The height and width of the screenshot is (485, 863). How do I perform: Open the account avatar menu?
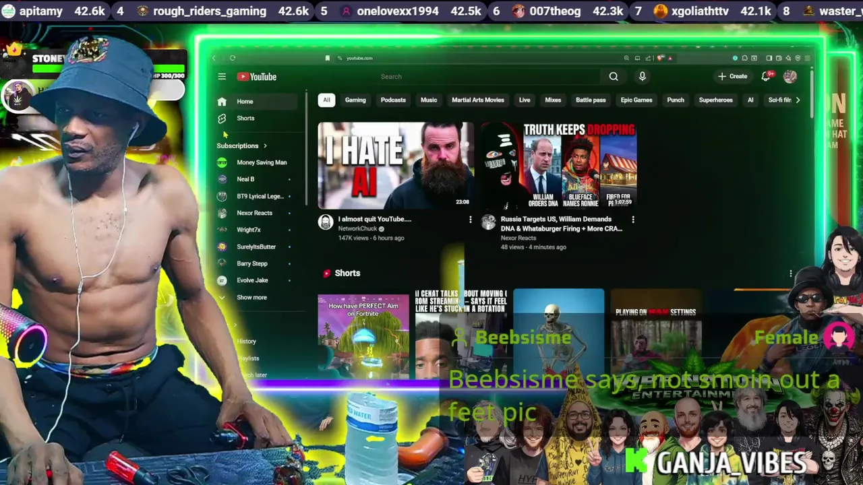tap(790, 76)
